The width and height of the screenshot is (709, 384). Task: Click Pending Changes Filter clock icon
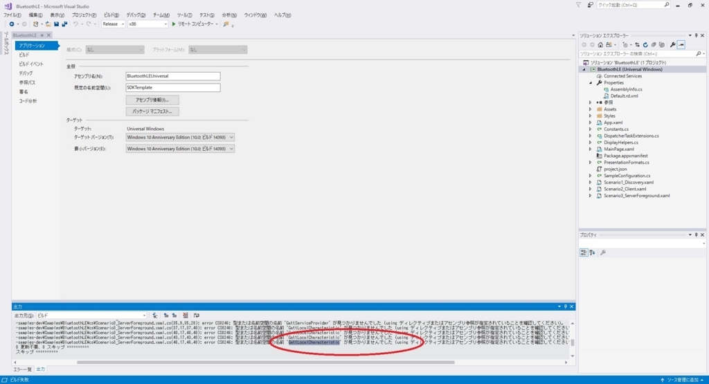click(625, 45)
